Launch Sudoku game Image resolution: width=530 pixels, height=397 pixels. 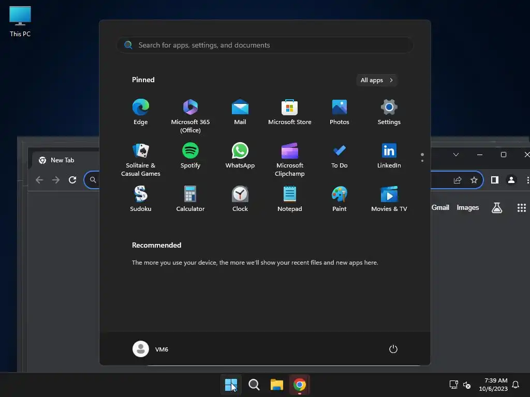point(141,199)
